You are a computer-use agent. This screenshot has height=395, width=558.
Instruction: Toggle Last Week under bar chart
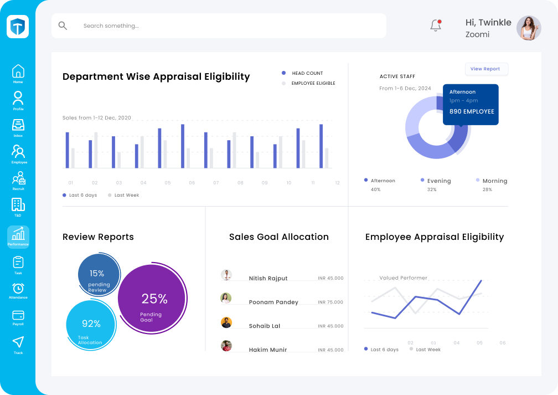point(123,195)
